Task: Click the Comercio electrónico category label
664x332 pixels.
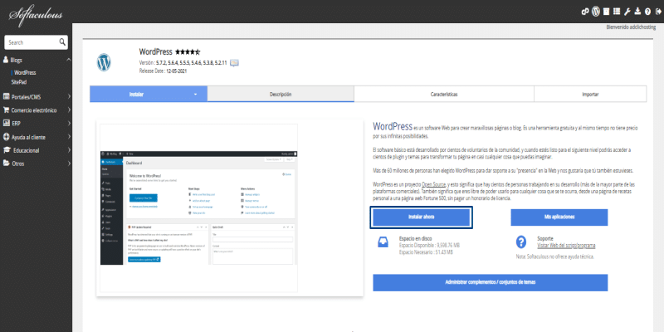Action: (x=34, y=110)
